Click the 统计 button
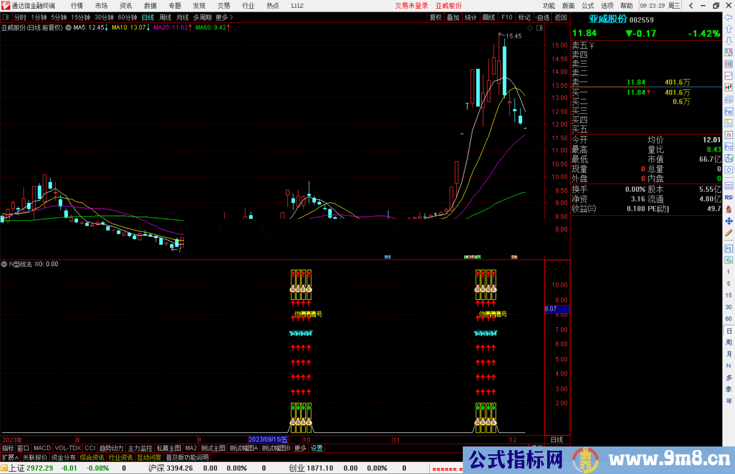Screen dimensions: 735x474 [x=471, y=17]
